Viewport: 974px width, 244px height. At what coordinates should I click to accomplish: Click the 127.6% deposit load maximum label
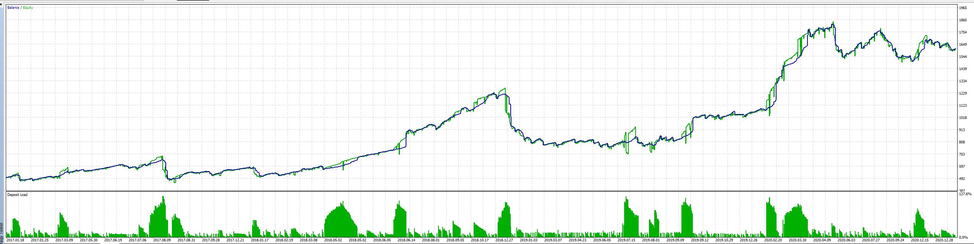[965, 194]
